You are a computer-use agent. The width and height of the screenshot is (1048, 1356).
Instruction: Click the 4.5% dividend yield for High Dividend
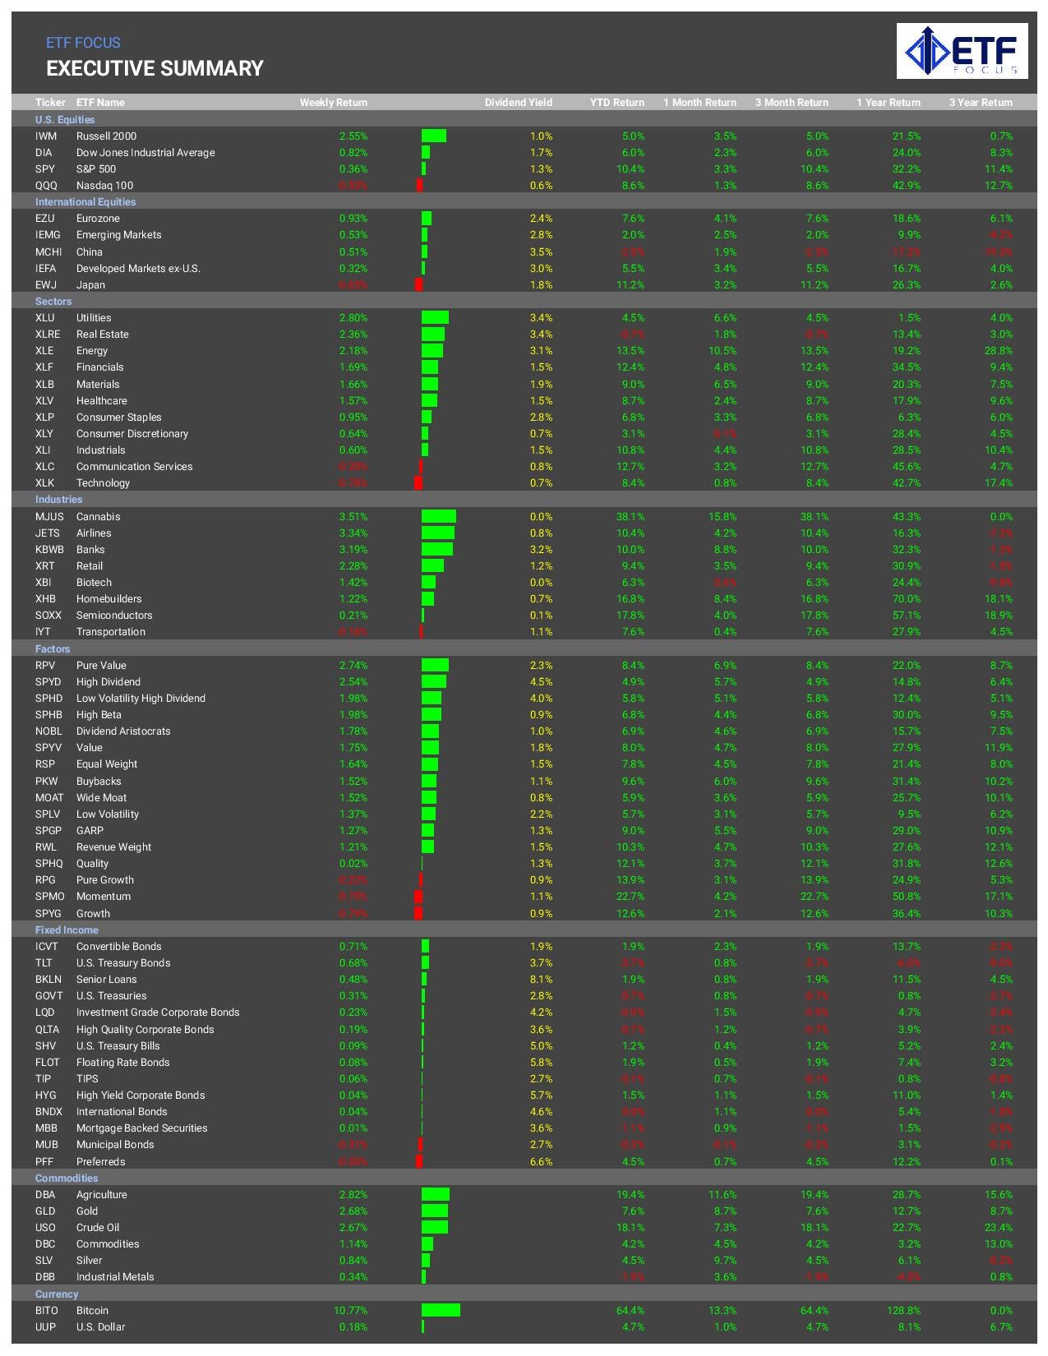click(541, 681)
